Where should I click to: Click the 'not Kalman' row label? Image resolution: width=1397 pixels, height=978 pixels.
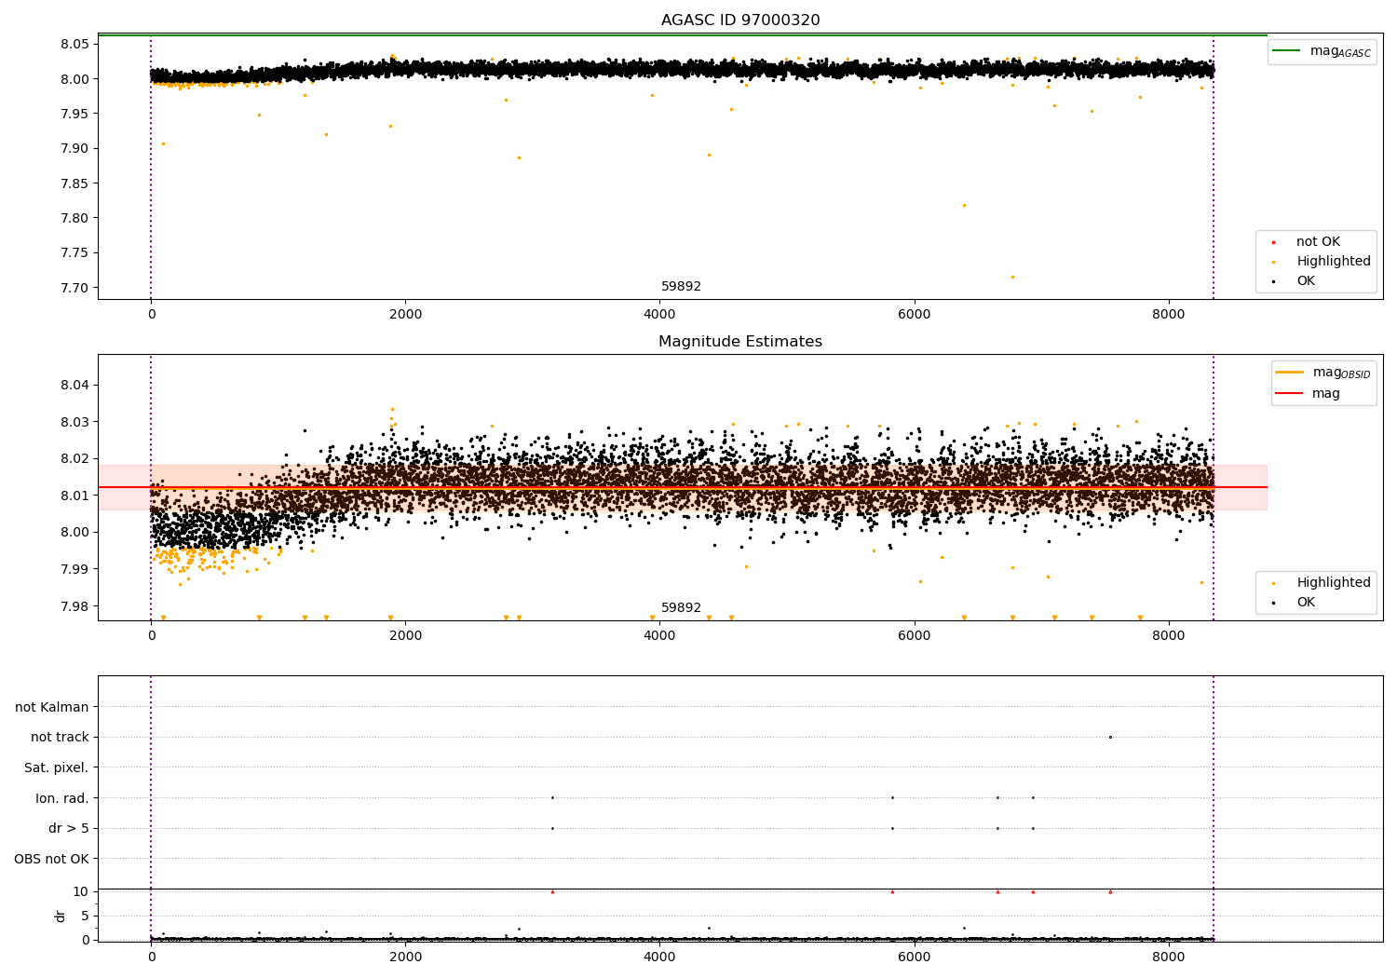coord(52,707)
